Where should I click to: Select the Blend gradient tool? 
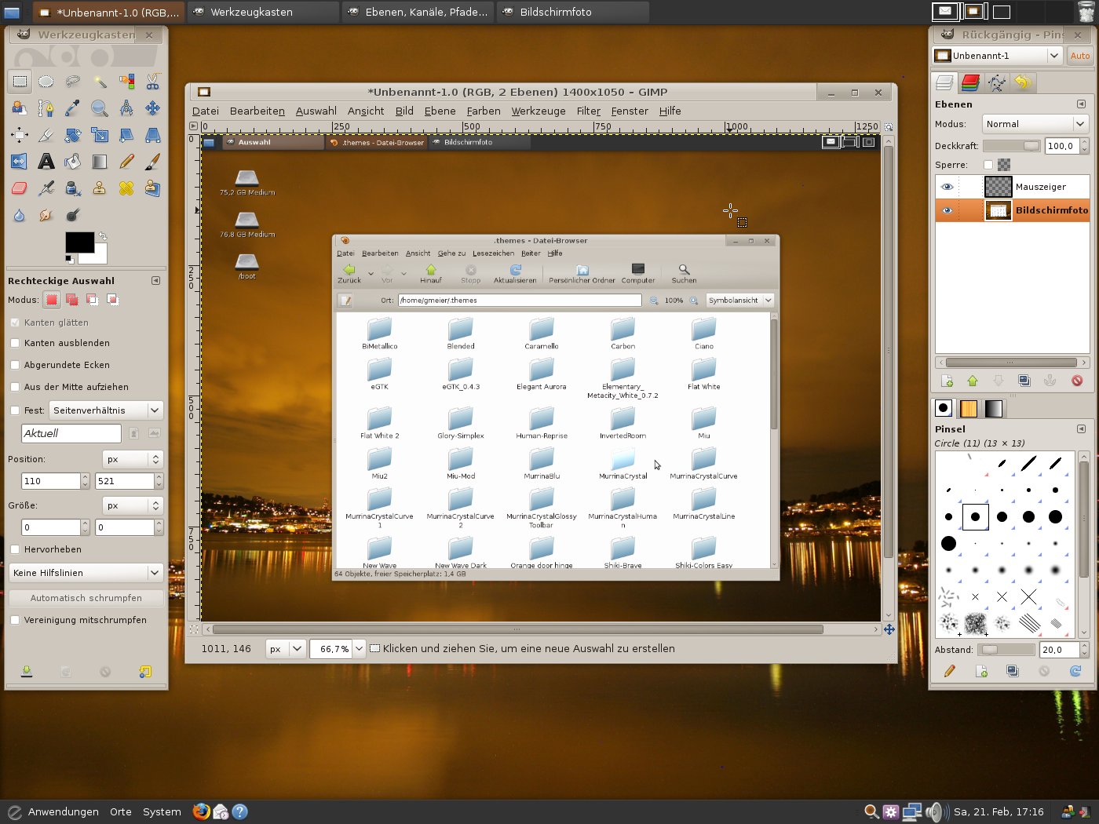point(100,161)
